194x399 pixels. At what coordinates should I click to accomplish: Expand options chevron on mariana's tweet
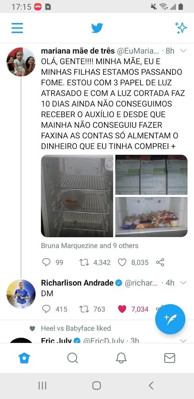[183, 51]
